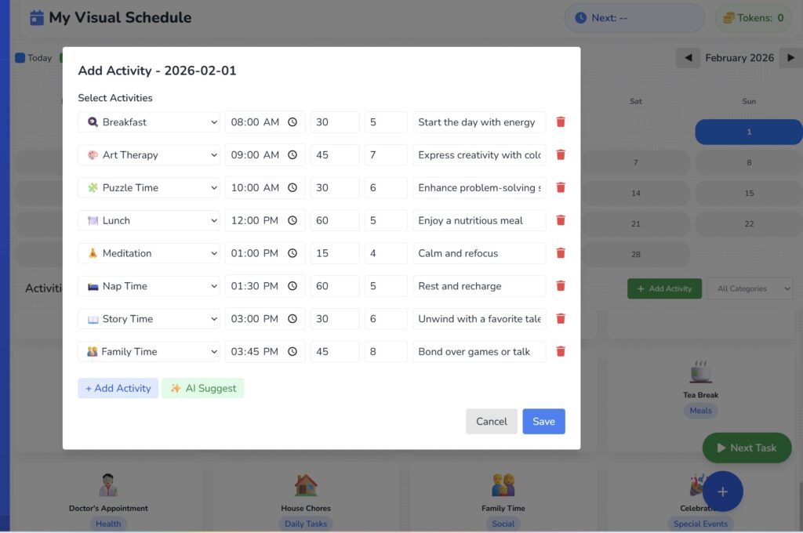Click the previous month arrow
Image resolution: width=803 pixels, height=533 pixels.
tap(688, 57)
